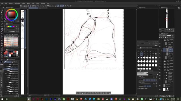Hide the Paper layer
This screenshot has width=181, height=101.
click(x=160, y=89)
